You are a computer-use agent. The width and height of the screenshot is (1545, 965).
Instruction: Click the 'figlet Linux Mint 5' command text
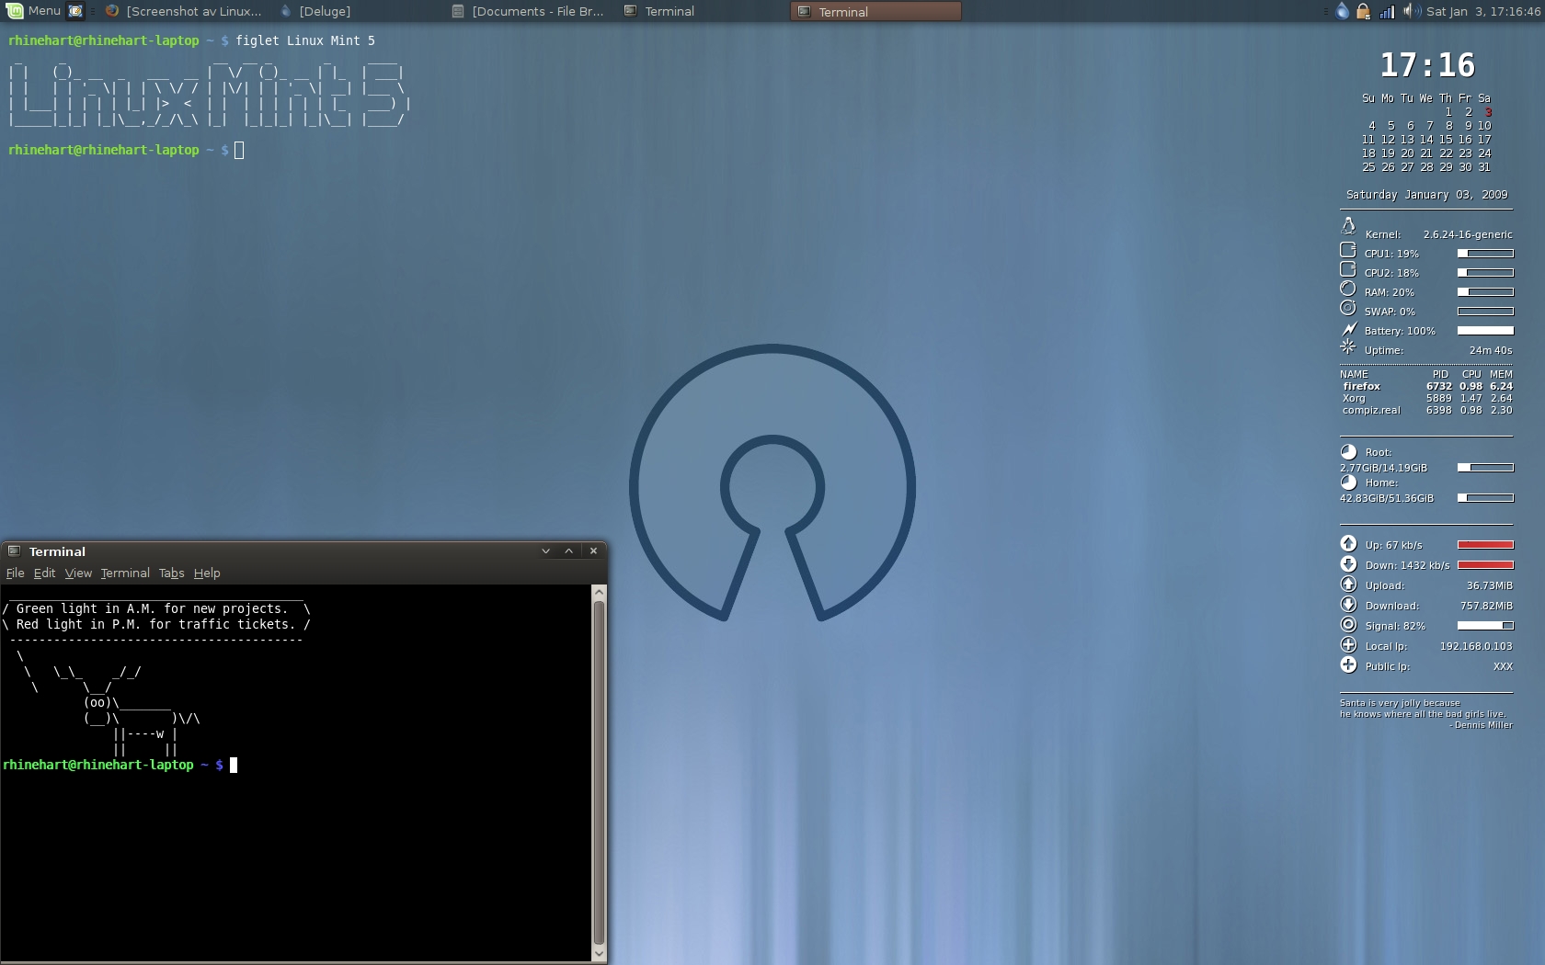click(305, 40)
